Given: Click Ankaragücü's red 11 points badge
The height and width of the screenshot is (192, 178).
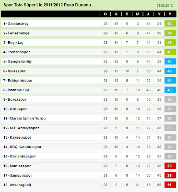Looking at the screenshot, I should (170, 185).
